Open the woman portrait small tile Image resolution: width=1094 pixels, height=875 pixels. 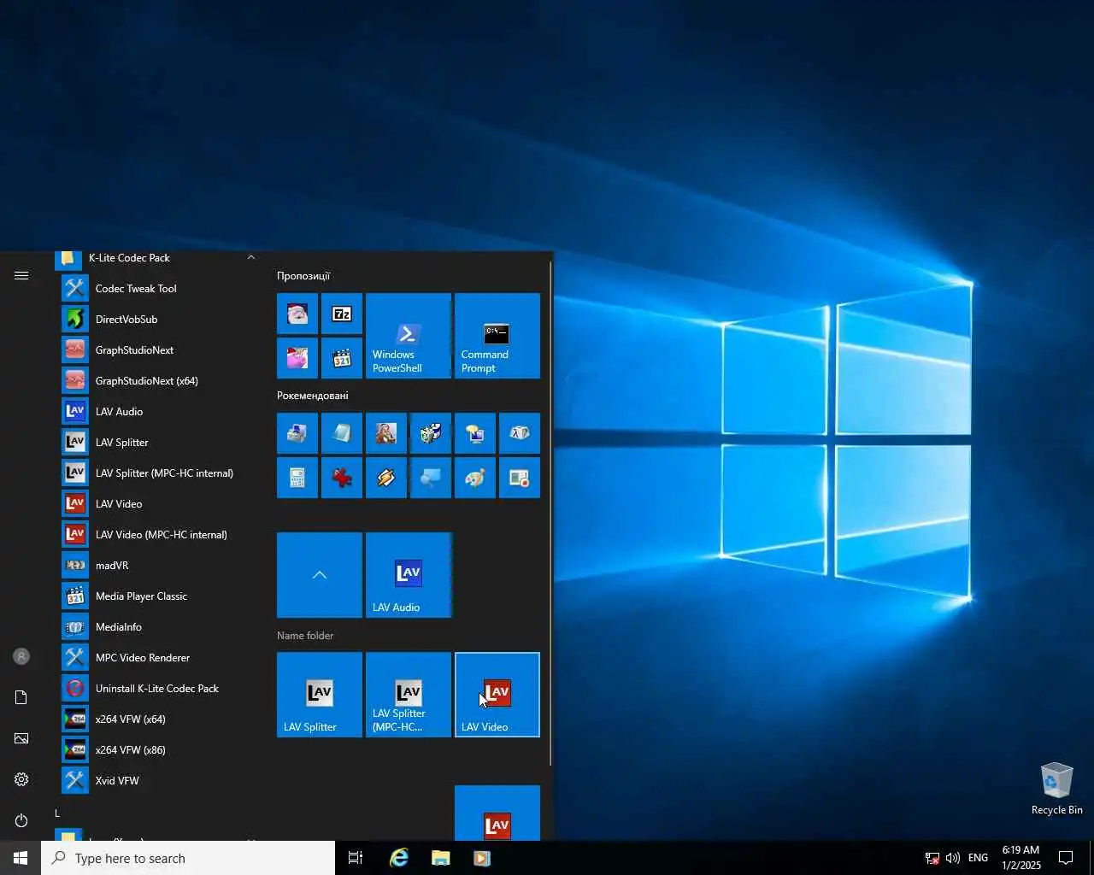click(x=386, y=433)
